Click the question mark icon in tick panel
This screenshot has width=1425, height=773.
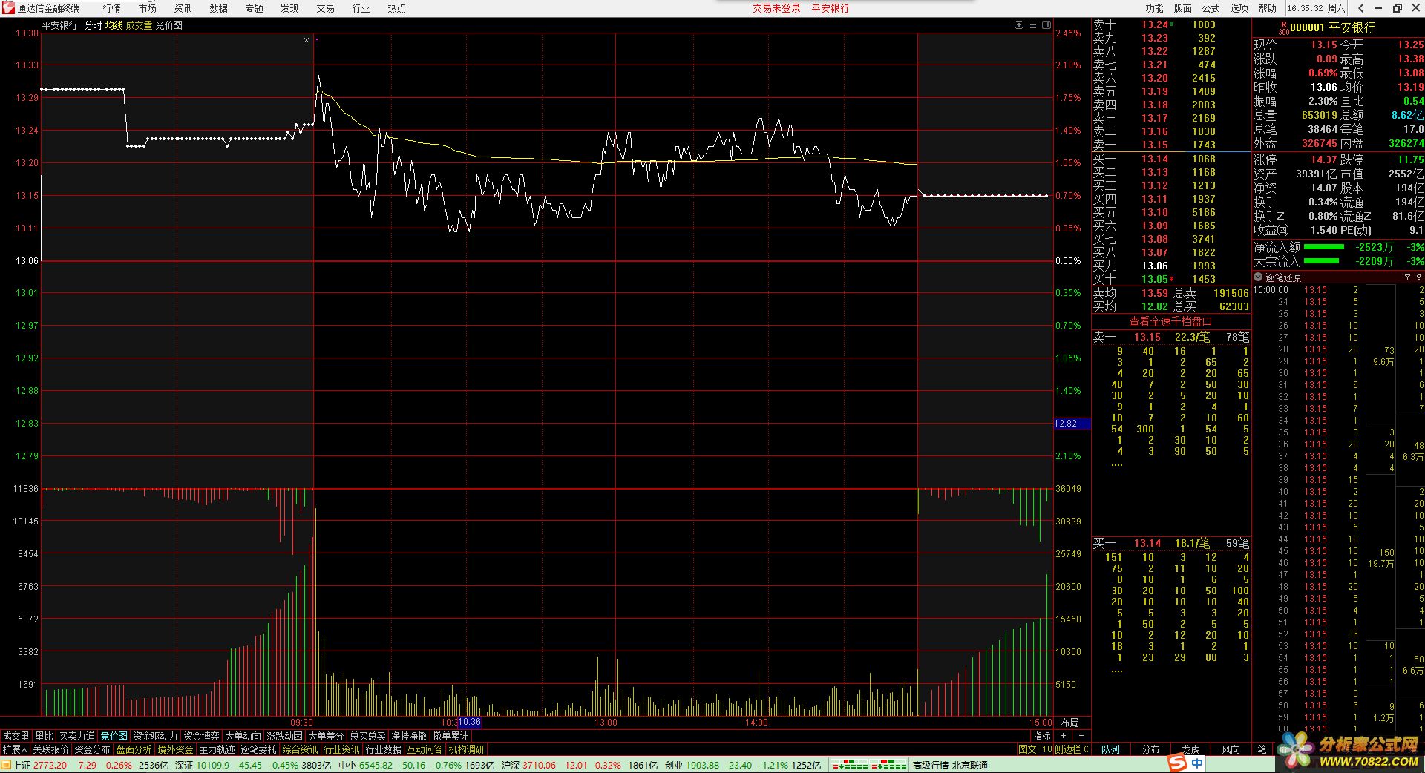[x=1418, y=277]
